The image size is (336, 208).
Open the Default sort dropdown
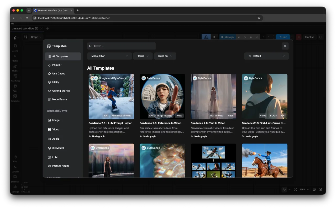coord(266,56)
